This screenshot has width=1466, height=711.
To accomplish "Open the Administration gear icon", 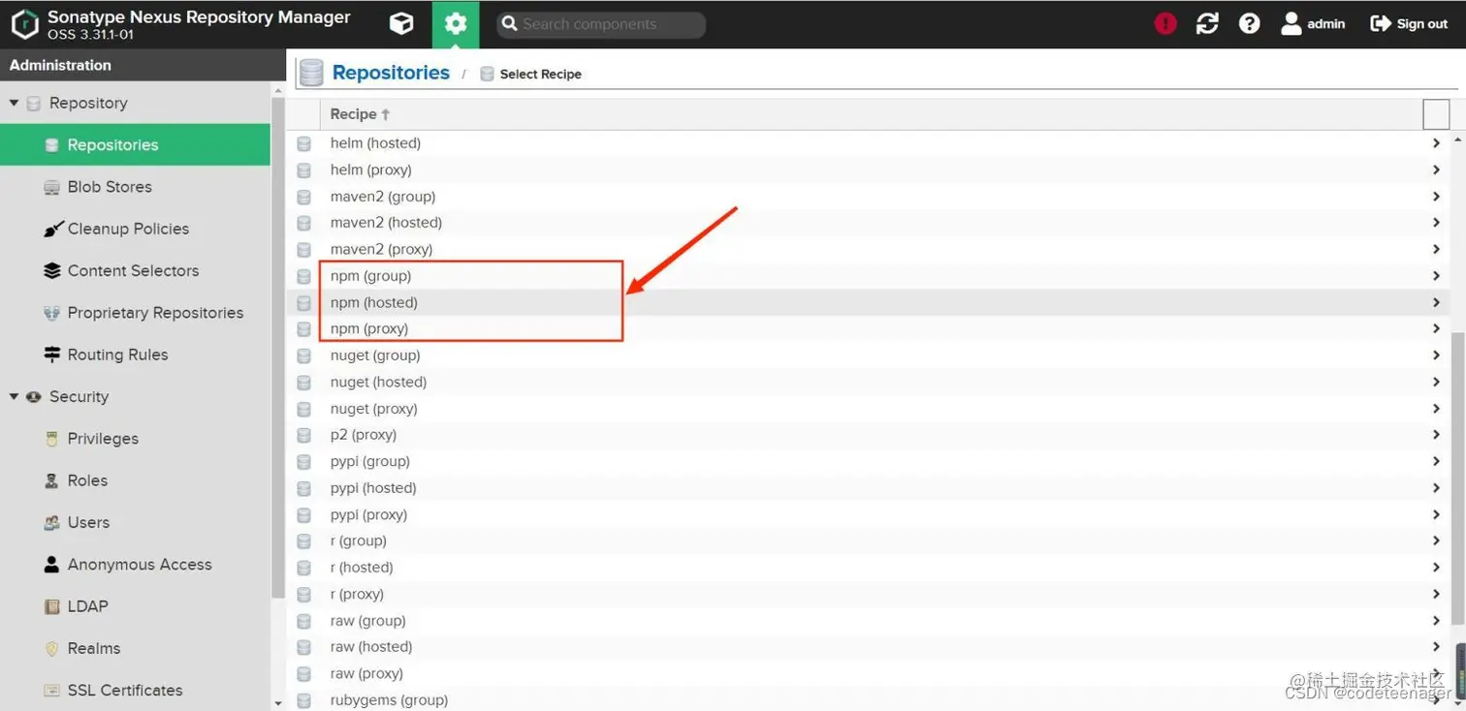I will (x=455, y=24).
